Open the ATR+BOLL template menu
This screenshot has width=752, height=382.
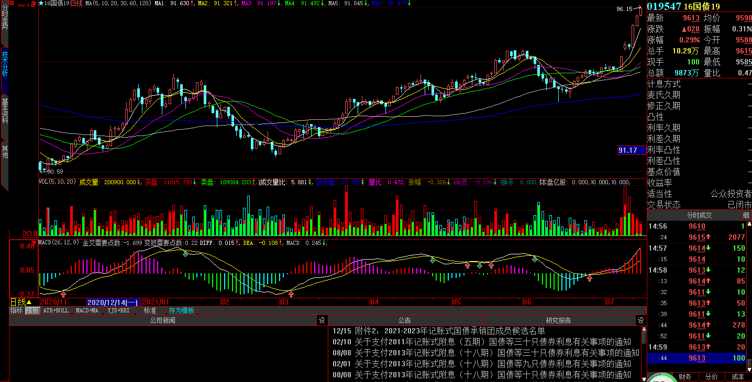[x=56, y=310]
